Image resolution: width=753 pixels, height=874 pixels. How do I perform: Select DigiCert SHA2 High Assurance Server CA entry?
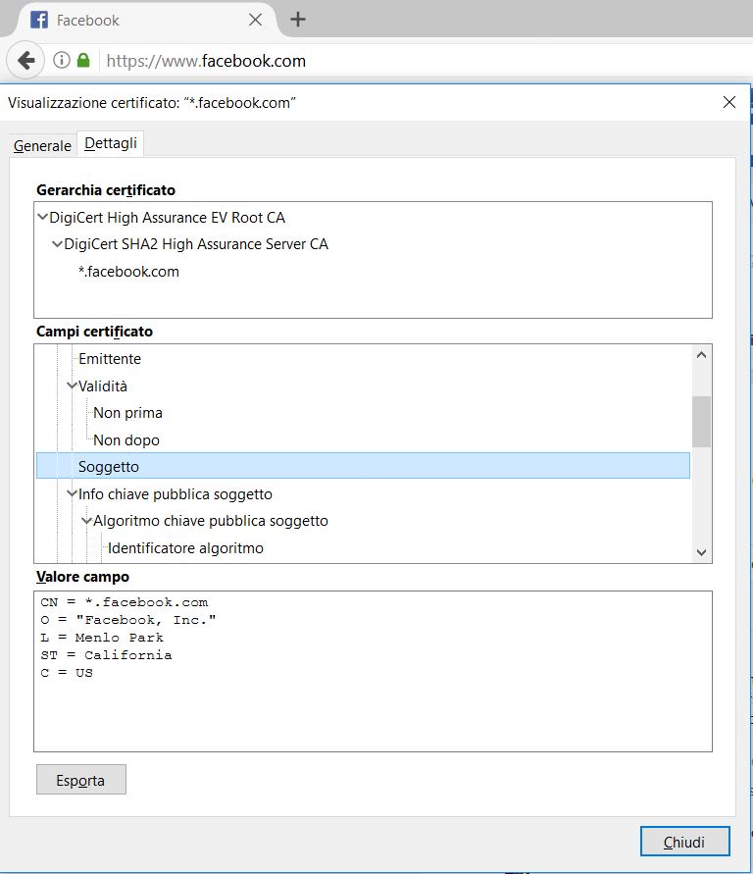196,244
